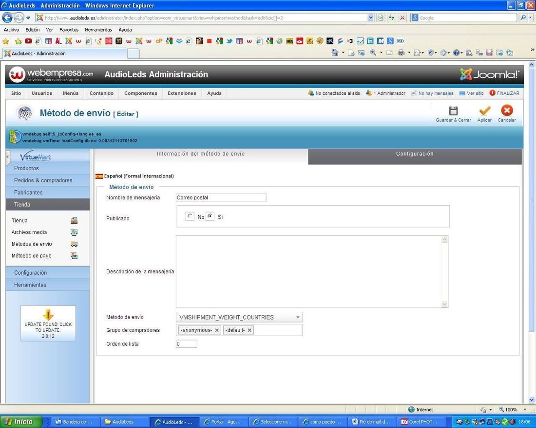Go back with browser Back button
This screenshot has height=428, width=536.
pyautogui.click(x=7, y=18)
